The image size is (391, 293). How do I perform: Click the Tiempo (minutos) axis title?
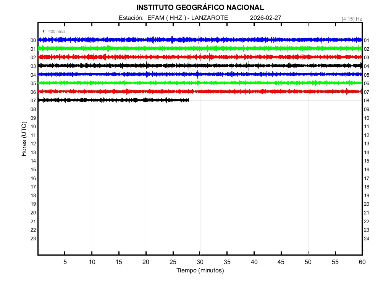[x=200, y=270]
